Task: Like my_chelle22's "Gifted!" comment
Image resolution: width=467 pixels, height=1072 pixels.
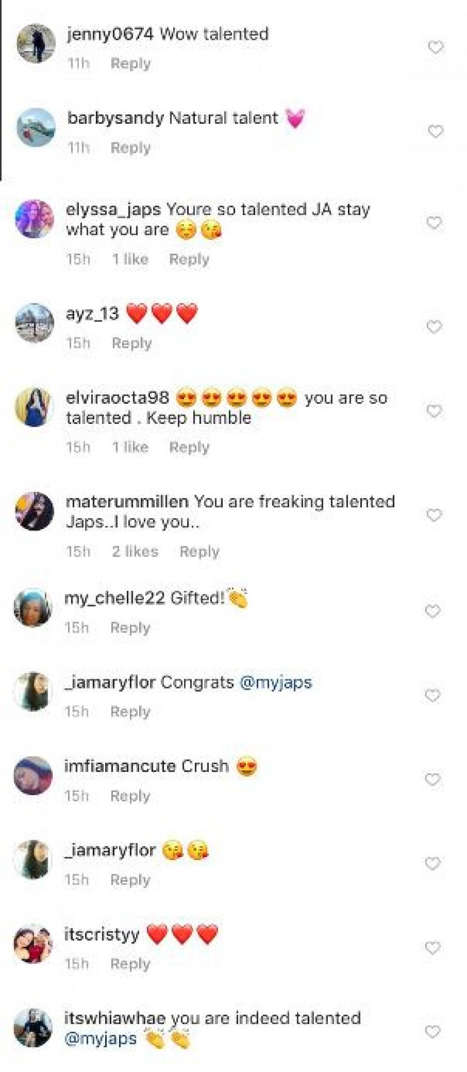Action: [x=433, y=611]
